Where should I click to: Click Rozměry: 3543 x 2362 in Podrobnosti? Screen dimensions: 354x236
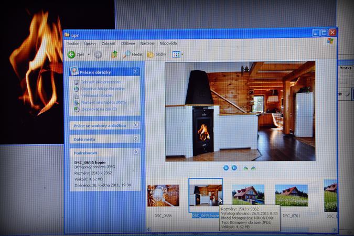click(x=93, y=173)
